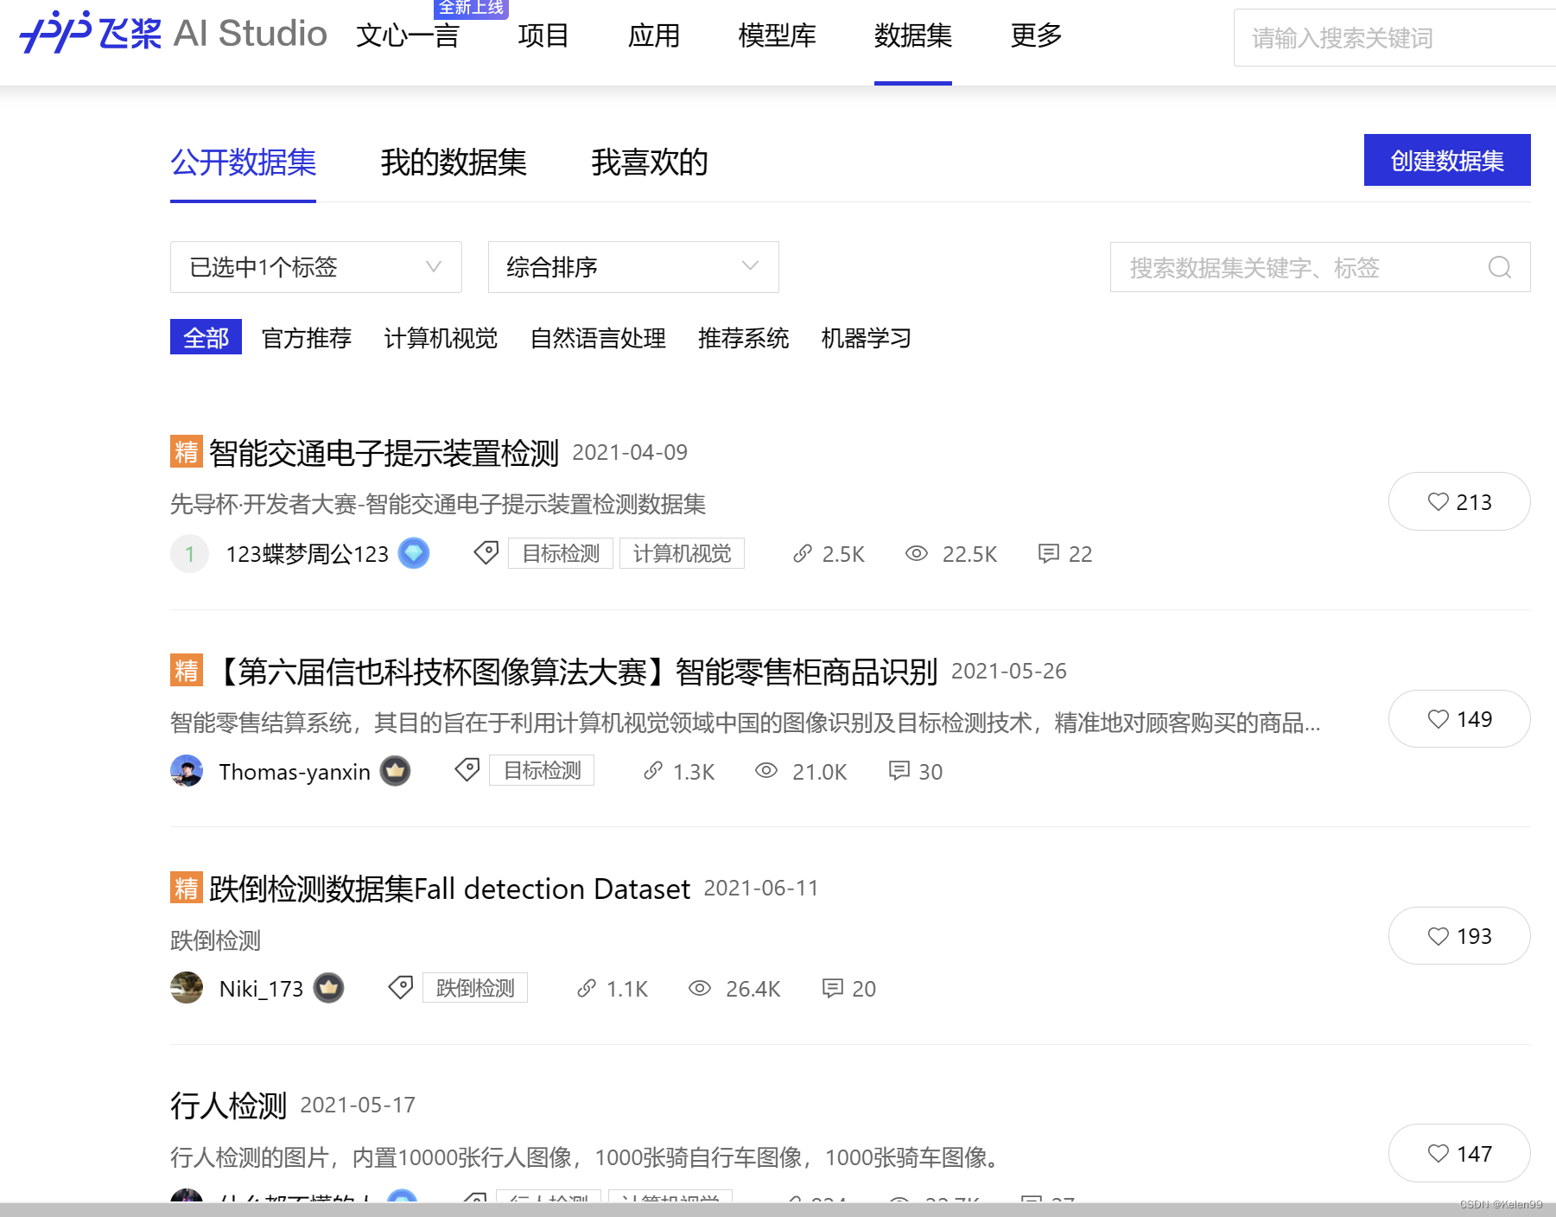Screen dimensions: 1556x1217
Task: Expand the 已选中1个标签 filter dropdown
Action: pyautogui.click(x=315, y=268)
